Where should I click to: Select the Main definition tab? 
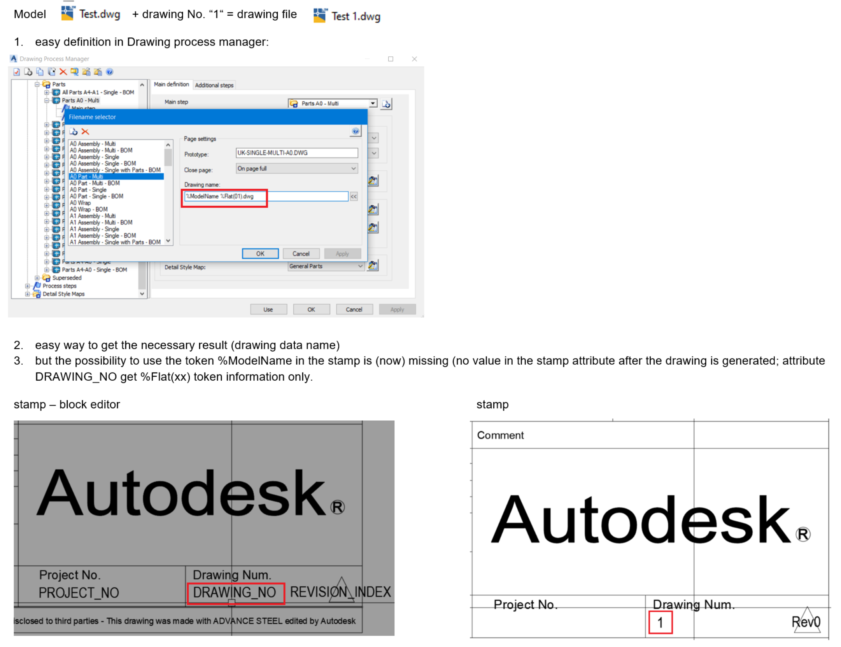172,84
